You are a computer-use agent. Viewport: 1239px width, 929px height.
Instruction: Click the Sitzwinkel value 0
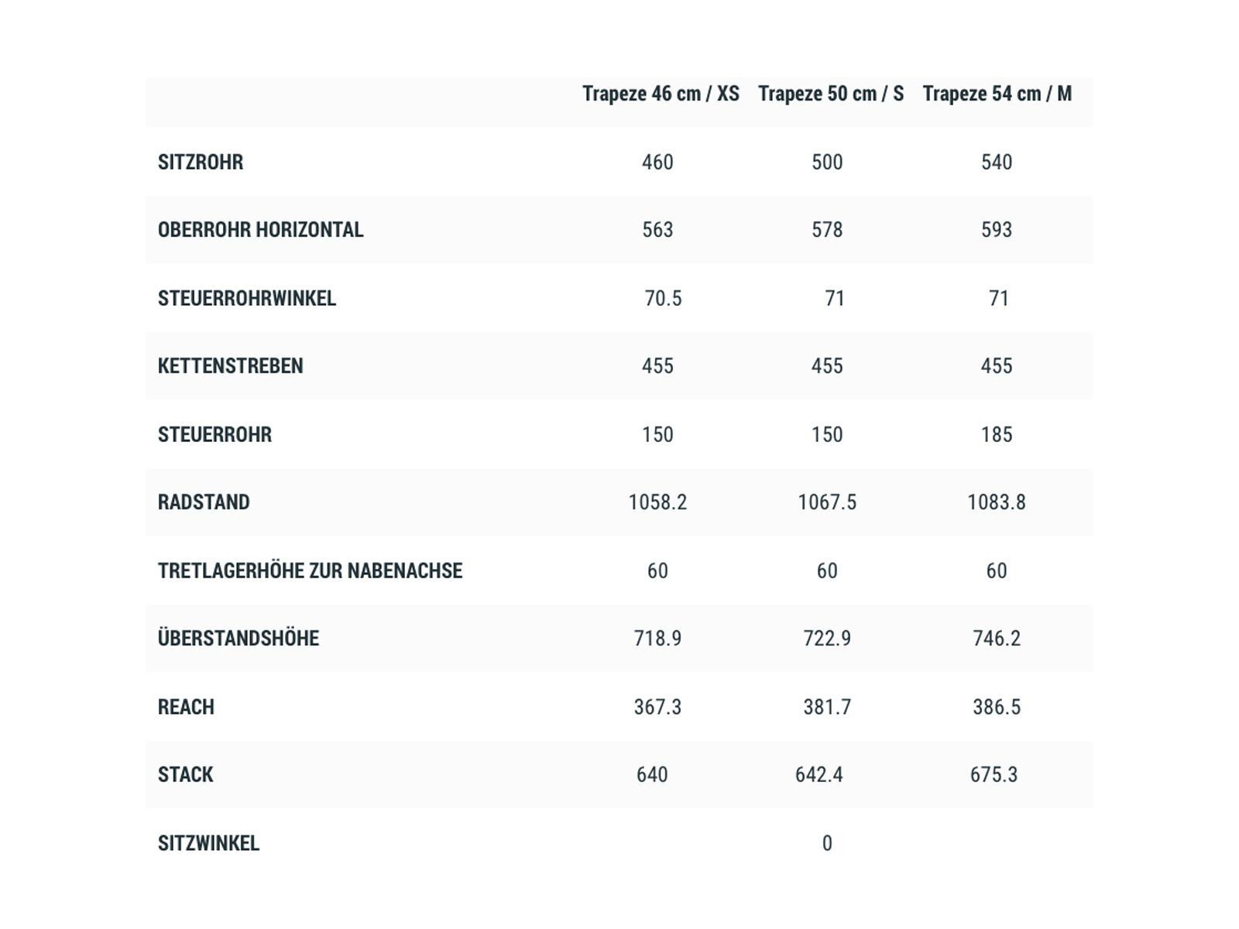click(x=827, y=843)
